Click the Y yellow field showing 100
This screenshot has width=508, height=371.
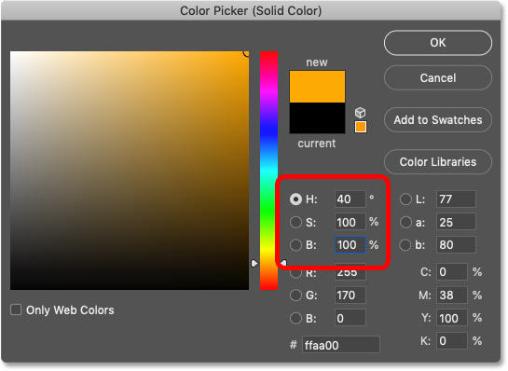[x=452, y=318]
